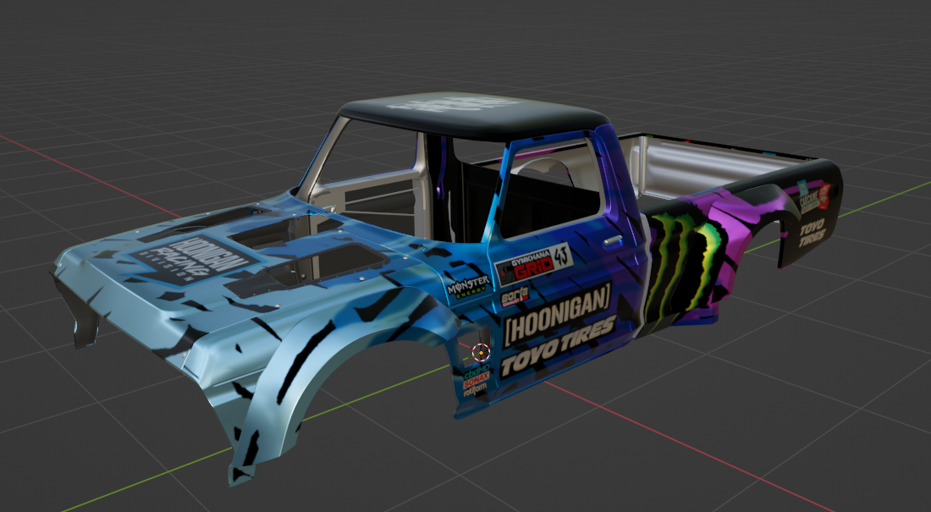Select the truck's black roof panel

coord(473,117)
